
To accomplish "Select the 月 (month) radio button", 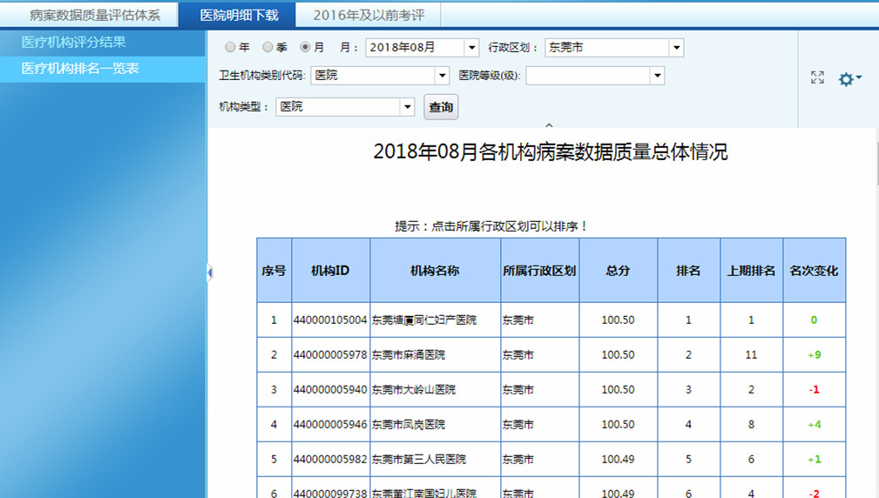I will click(x=305, y=48).
